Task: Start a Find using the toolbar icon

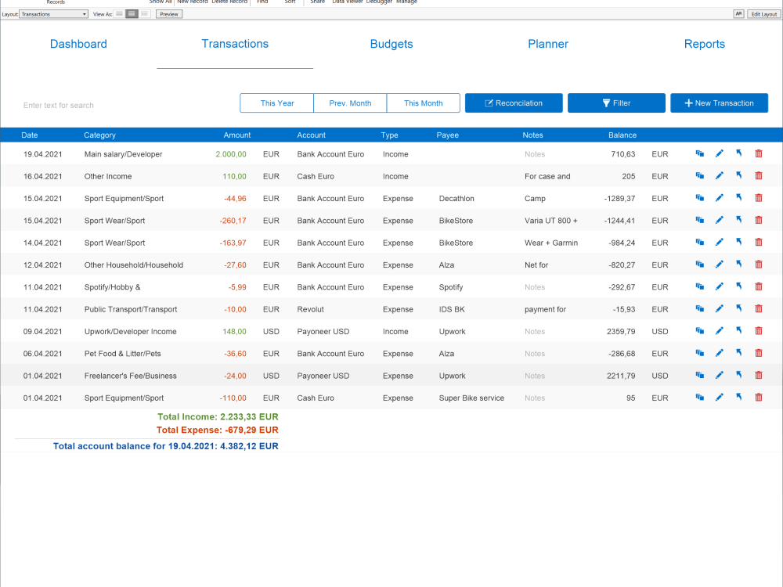Action: (x=262, y=2)
